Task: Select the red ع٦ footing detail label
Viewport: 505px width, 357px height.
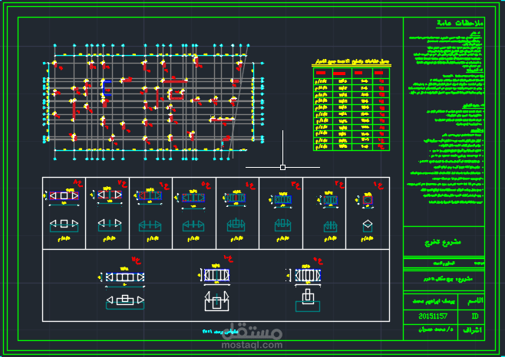Action: coord(164,185)
